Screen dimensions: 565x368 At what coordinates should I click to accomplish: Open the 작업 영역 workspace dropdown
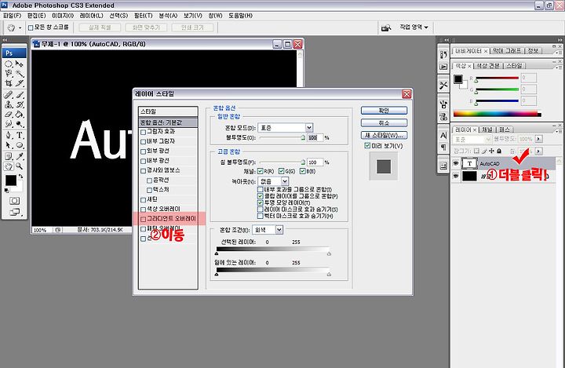pos(414,27)
